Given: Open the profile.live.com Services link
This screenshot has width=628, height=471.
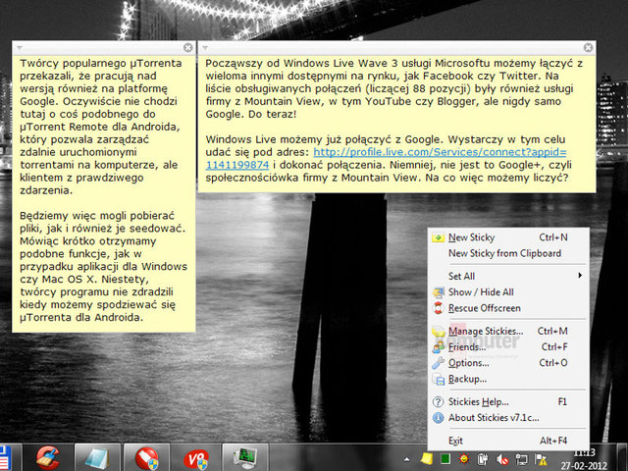Looking at the screenshot, I should 440,152.
